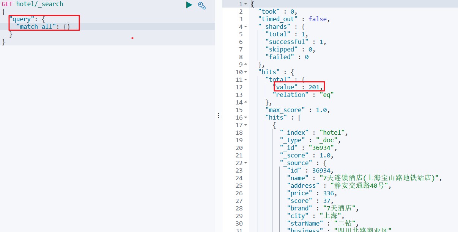Run the request with the green play icon
This screenshot has height=232, width=458.
(189, 5)
